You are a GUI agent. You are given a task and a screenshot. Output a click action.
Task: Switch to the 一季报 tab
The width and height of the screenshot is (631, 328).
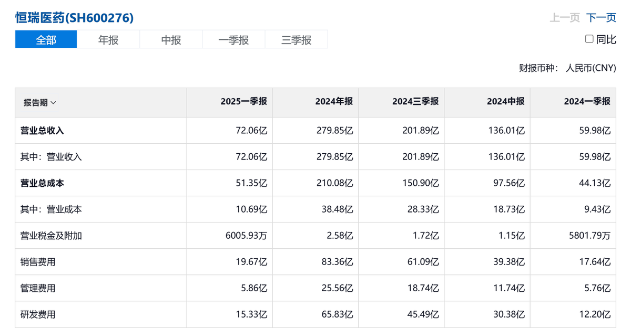(233, 40)
